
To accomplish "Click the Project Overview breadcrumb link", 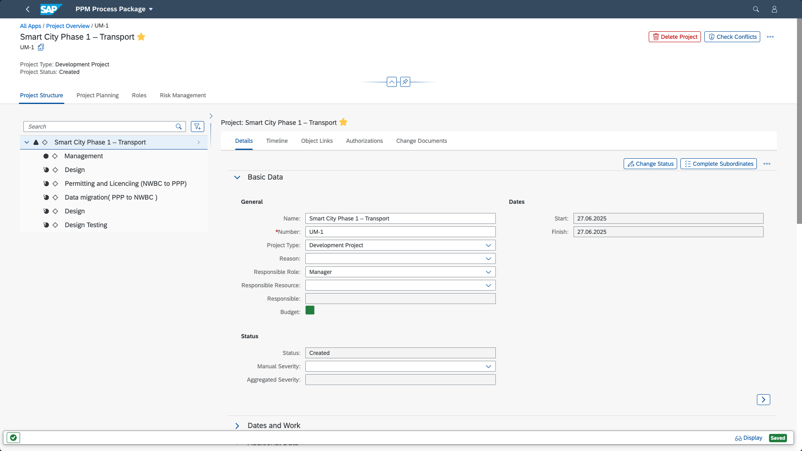I will tap(68, 26).
